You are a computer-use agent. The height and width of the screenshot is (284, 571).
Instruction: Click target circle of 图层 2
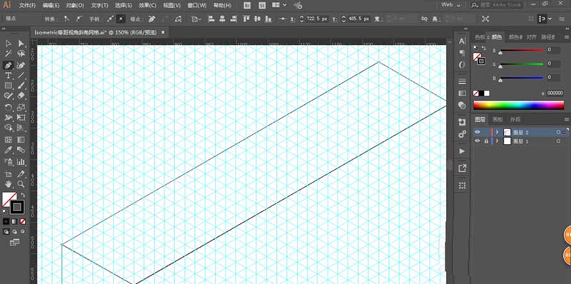[558, 132]
